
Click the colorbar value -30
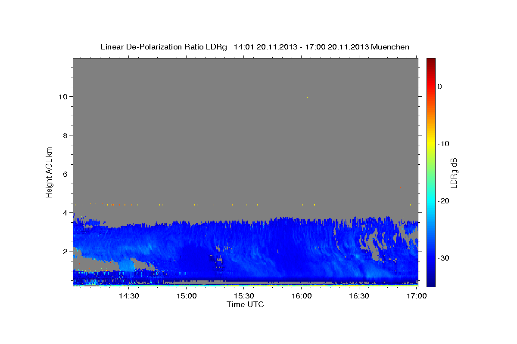point(443,258)
